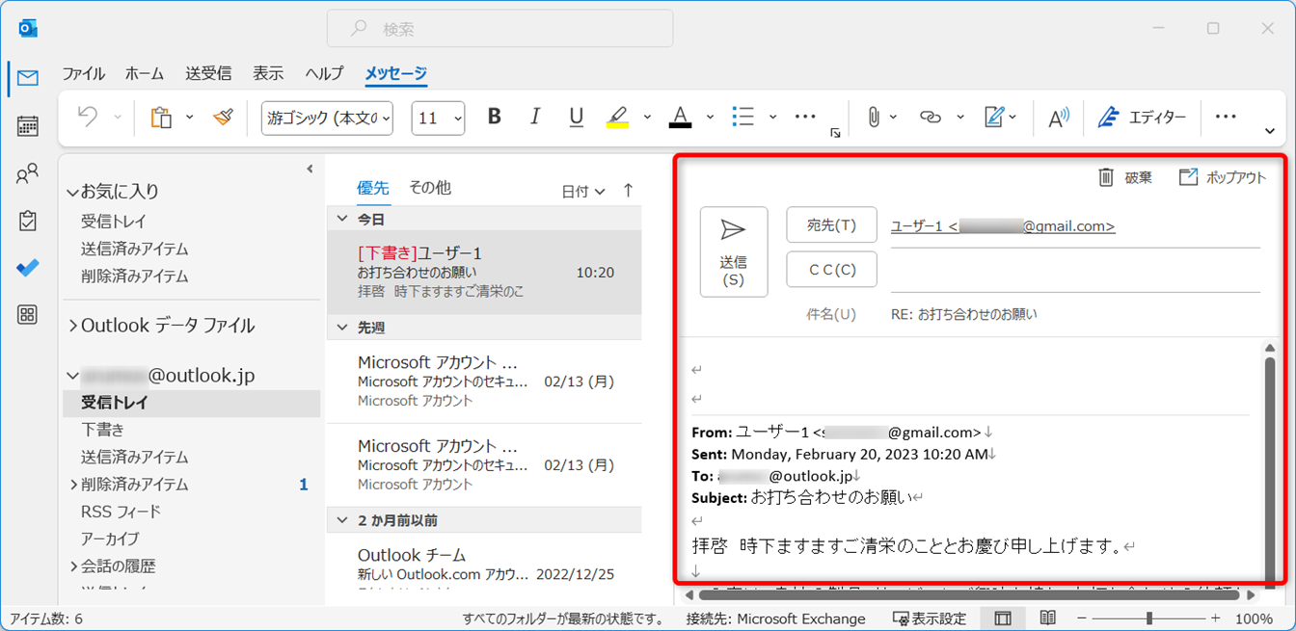
Task: Toggle bold formatting
Action: click(x=495, y=118)
